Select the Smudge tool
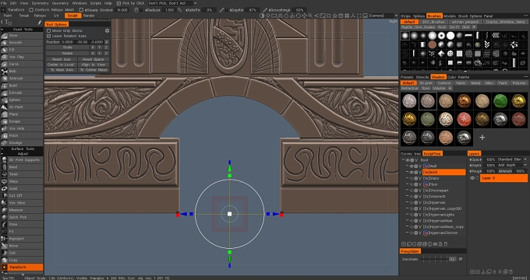The image size is (530, 280). pos(22,142)
